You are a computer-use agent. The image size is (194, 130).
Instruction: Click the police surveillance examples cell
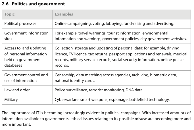click(x=99, y=90)
